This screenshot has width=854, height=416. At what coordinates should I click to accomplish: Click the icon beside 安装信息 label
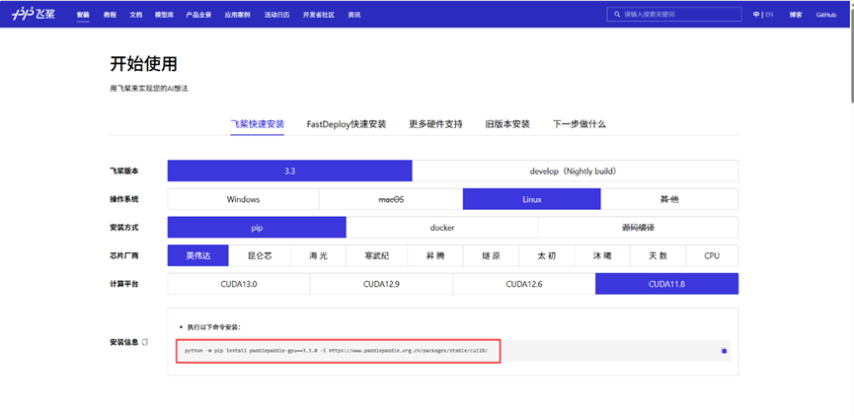coord(145,343)
